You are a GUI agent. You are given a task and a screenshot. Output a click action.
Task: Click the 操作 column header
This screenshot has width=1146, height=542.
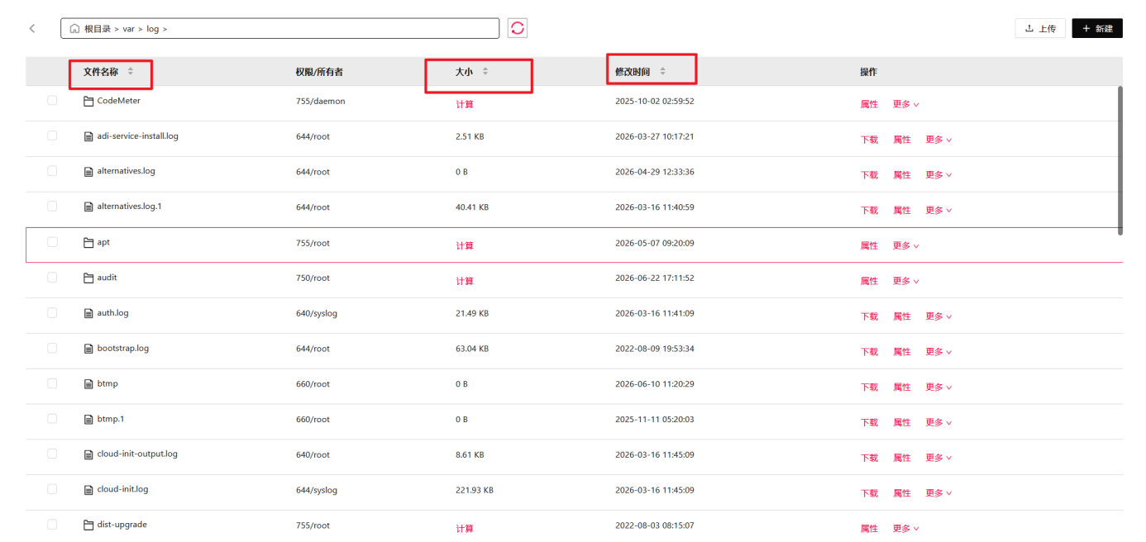[868, 72]
